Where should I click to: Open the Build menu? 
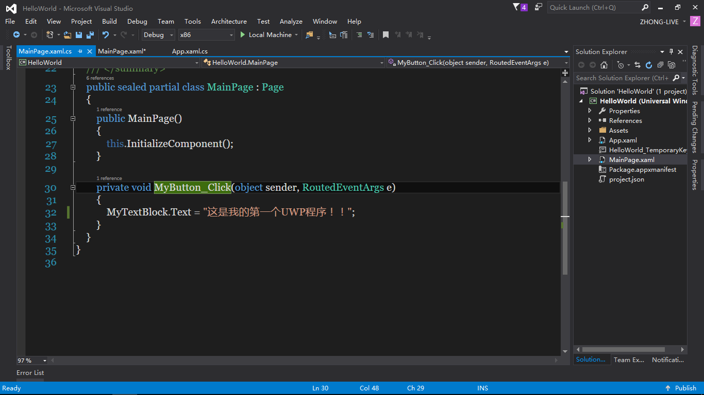tap(109, 22)
